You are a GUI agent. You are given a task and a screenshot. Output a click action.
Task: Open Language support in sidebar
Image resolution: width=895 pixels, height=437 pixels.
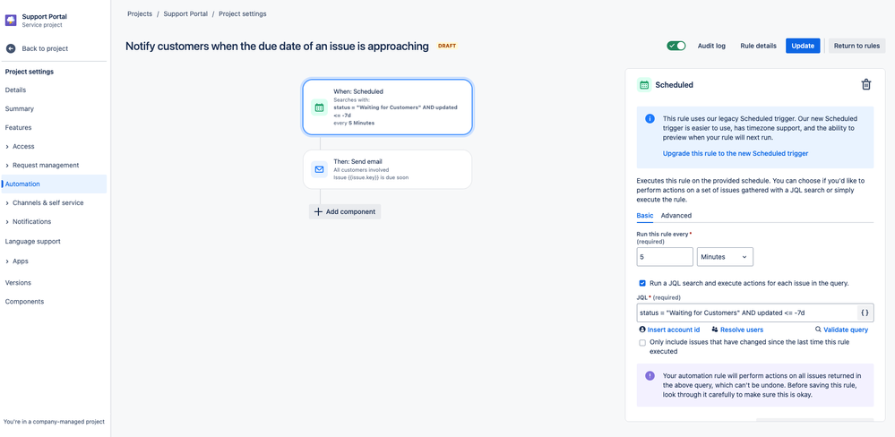point(32,241)
